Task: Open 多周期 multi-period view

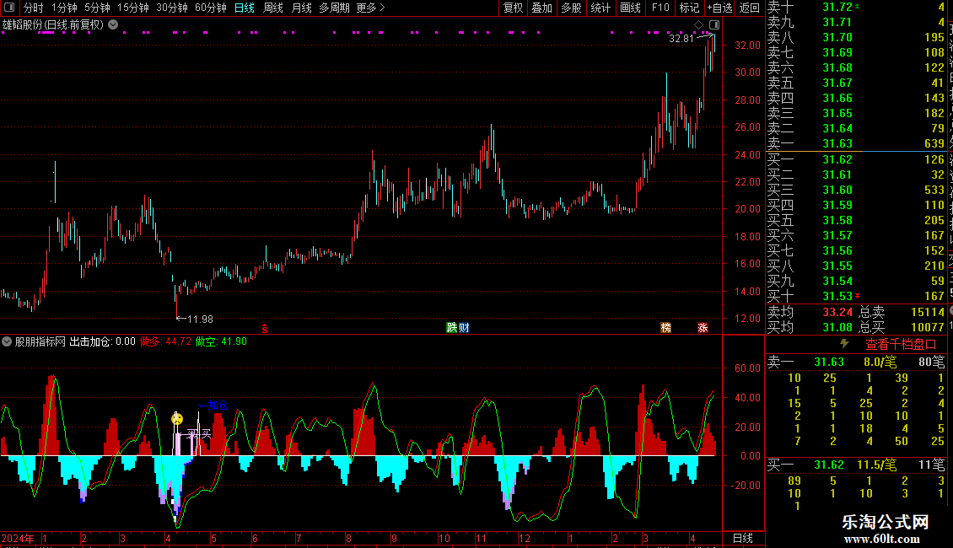Action: tap(334, 8)
